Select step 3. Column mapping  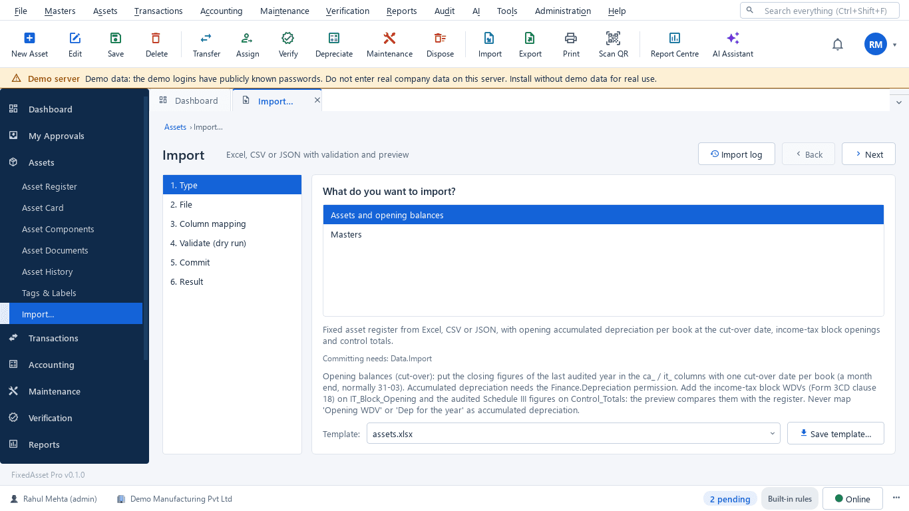tap(232, 224)
